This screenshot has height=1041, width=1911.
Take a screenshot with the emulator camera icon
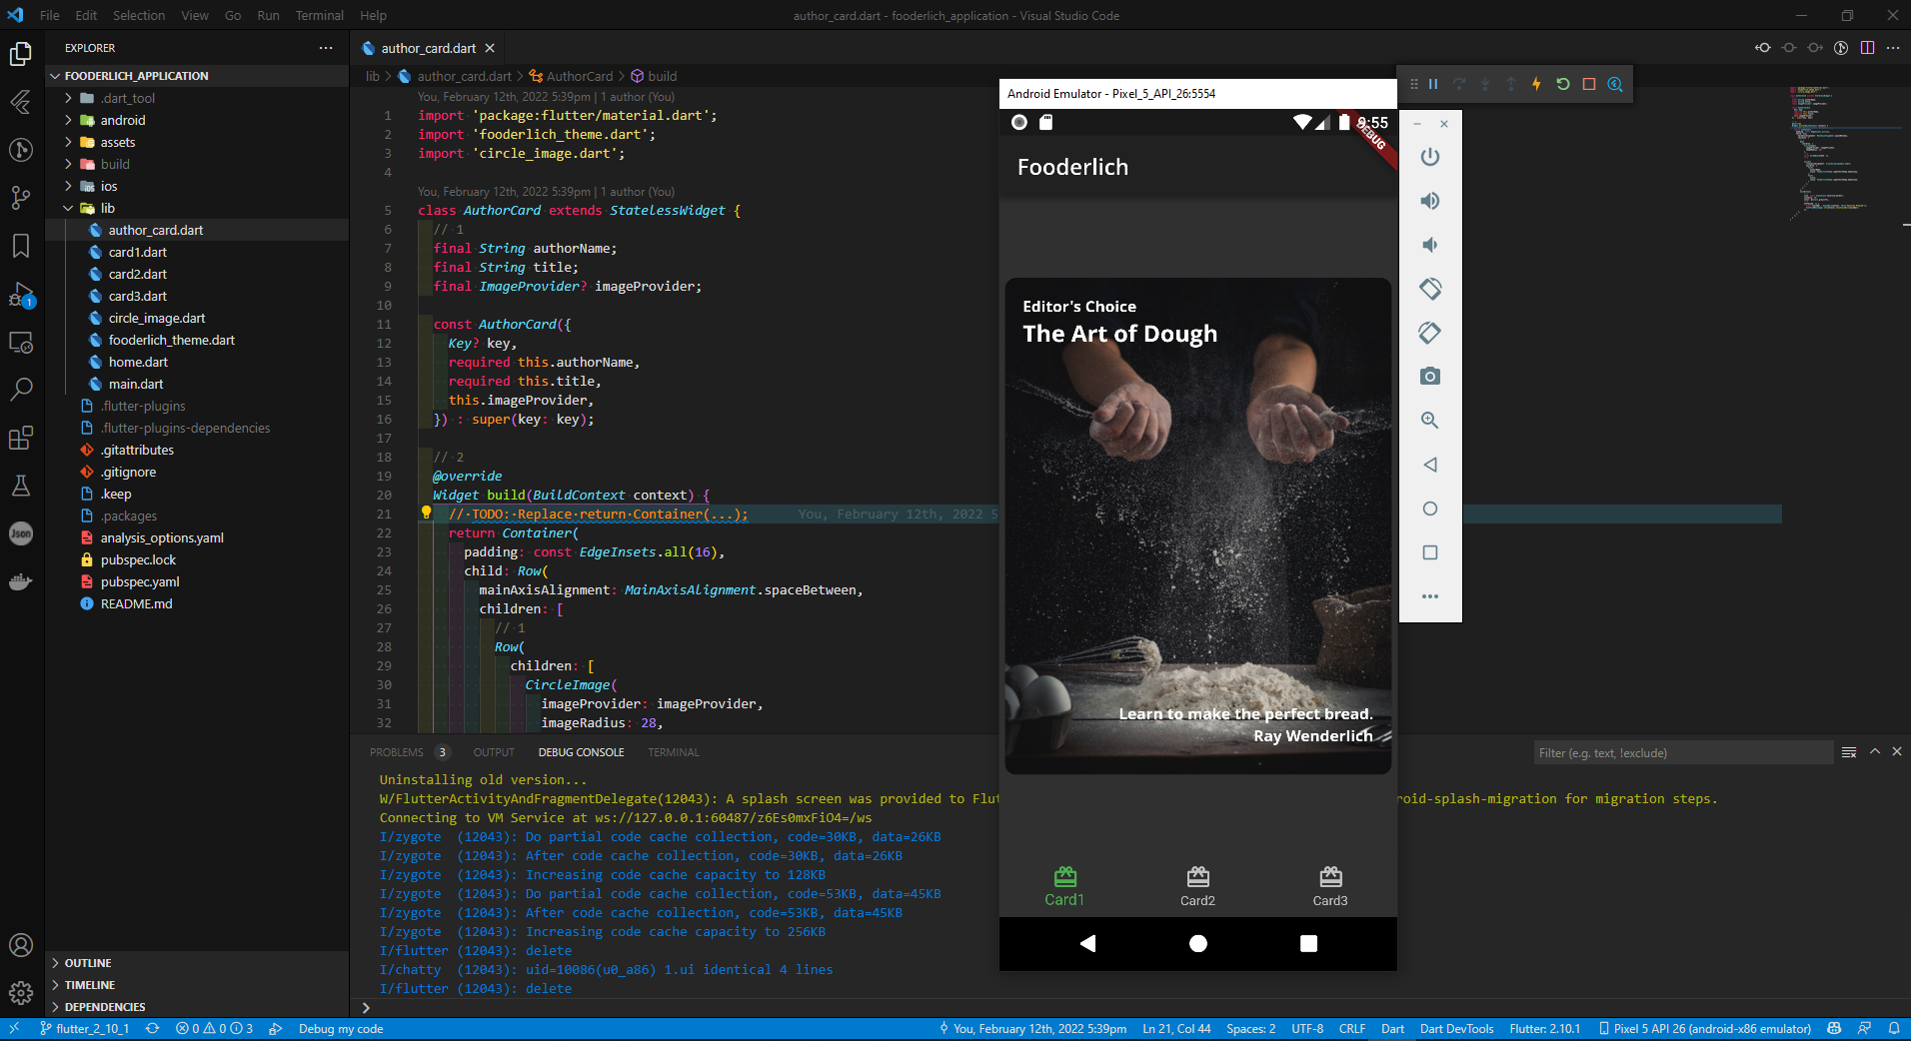tap(1430, 377)
